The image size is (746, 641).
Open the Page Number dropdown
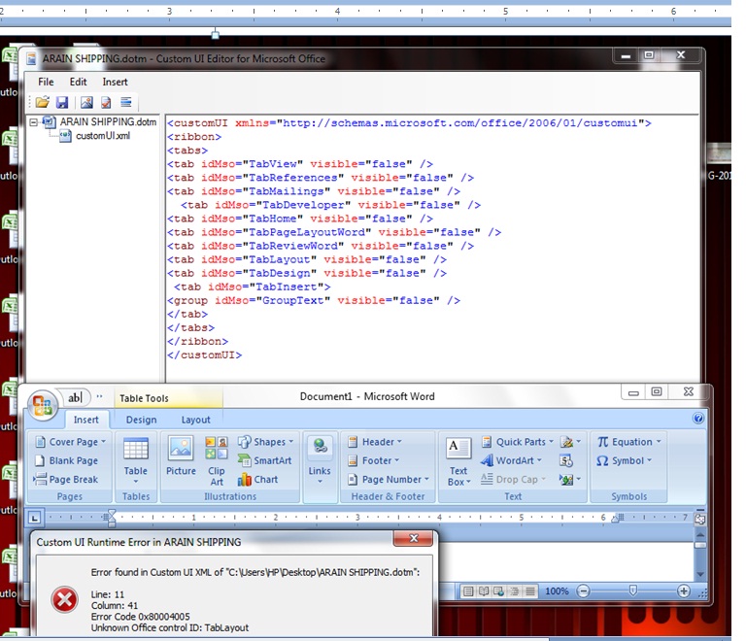389,480
